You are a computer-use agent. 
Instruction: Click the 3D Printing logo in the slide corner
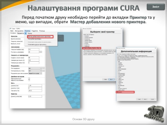154,114
